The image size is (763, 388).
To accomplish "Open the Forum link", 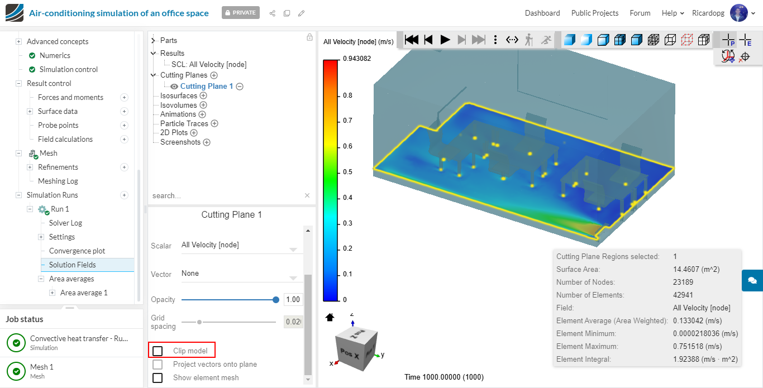I will pyautogui.click(x=640, y=13).
